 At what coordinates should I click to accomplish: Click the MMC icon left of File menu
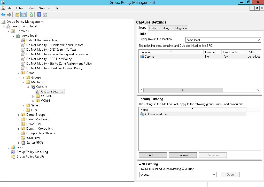(3, 8)
